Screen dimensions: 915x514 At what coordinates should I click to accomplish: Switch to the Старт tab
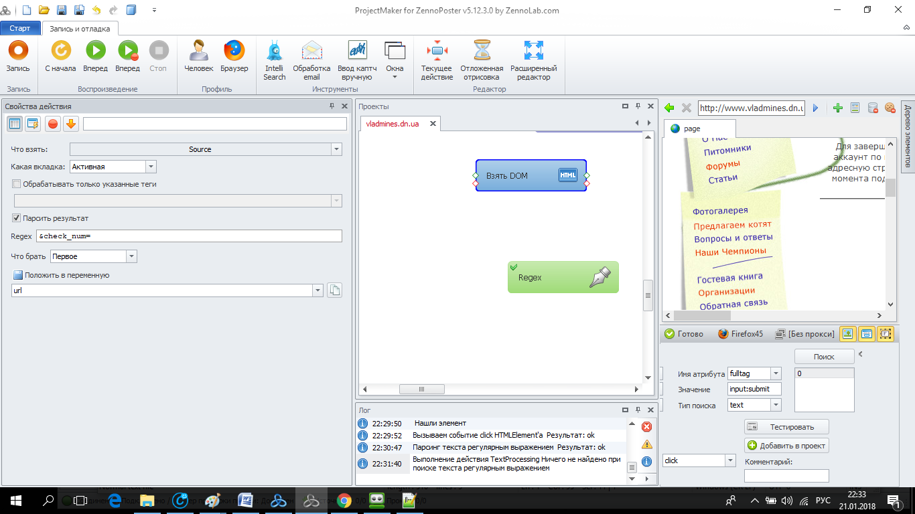(19, 28)
